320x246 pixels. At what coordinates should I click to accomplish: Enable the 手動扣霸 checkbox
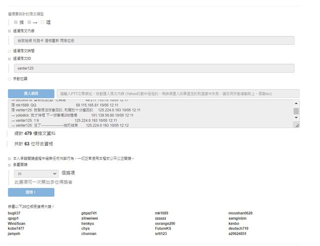pos(9,78)
